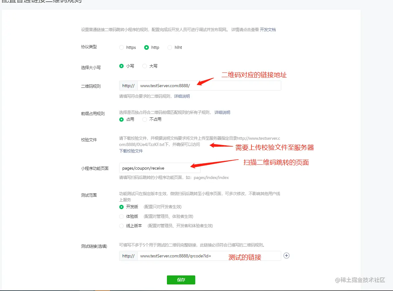Viewport: 393px width, 291px height.
Task: Select the https protocol radio button
Action: click(x=121, y=48)
